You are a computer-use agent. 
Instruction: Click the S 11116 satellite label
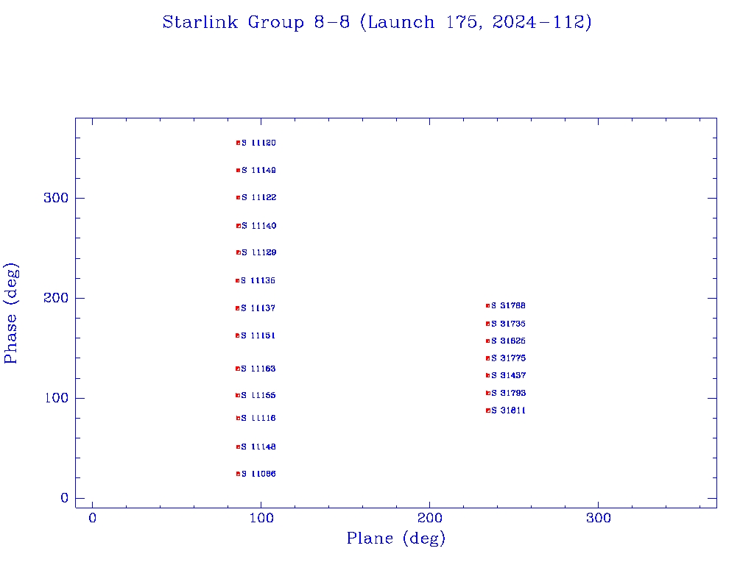pyautogui.click(x=258, y=419)
